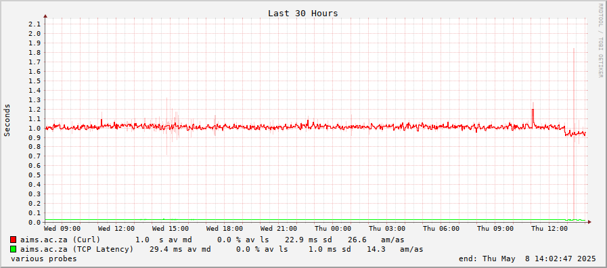Select the "29.4 ms av md" TCP Latency value
Viewport: 607px width, 268px height.
pos(180,249)
